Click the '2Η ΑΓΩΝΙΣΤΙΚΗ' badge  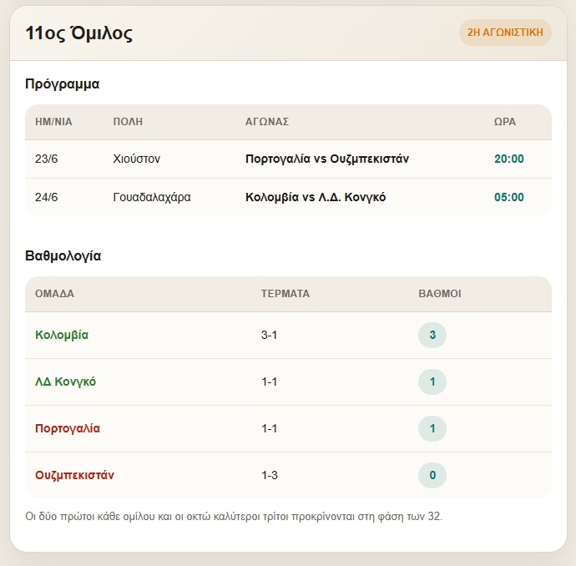pos(505,33)
